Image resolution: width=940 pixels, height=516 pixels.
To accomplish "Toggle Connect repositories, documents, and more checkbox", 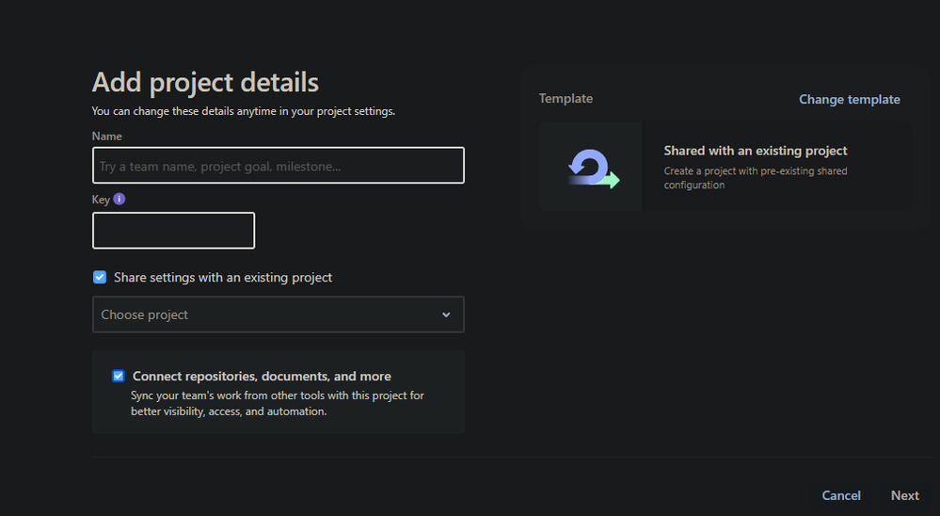I will click(x=119, y=377).
